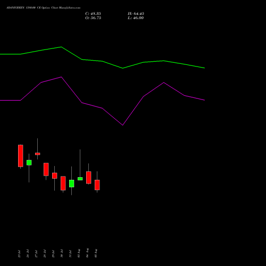Click the open value O: 56.75
The height and width of the screenshot is (266, 266).
93,18
